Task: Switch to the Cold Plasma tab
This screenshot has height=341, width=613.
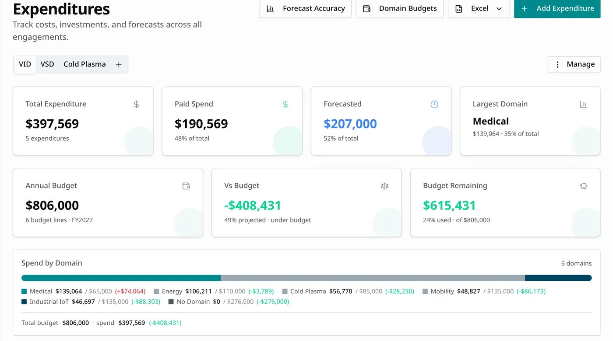Action: pos(85,64)
